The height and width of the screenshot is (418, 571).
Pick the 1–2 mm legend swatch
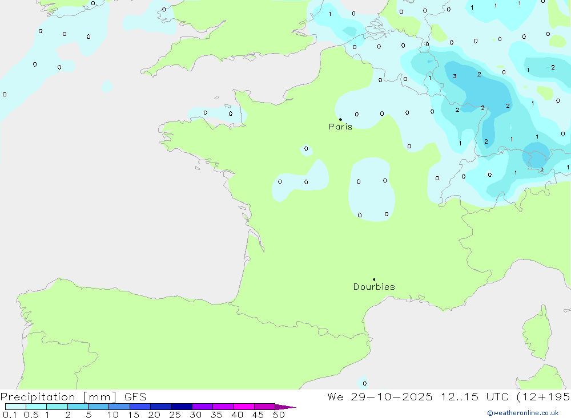[x=57, y=407]
